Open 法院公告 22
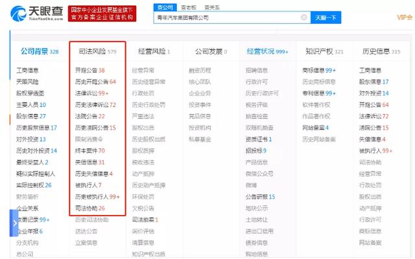 [x=90, y=116]
